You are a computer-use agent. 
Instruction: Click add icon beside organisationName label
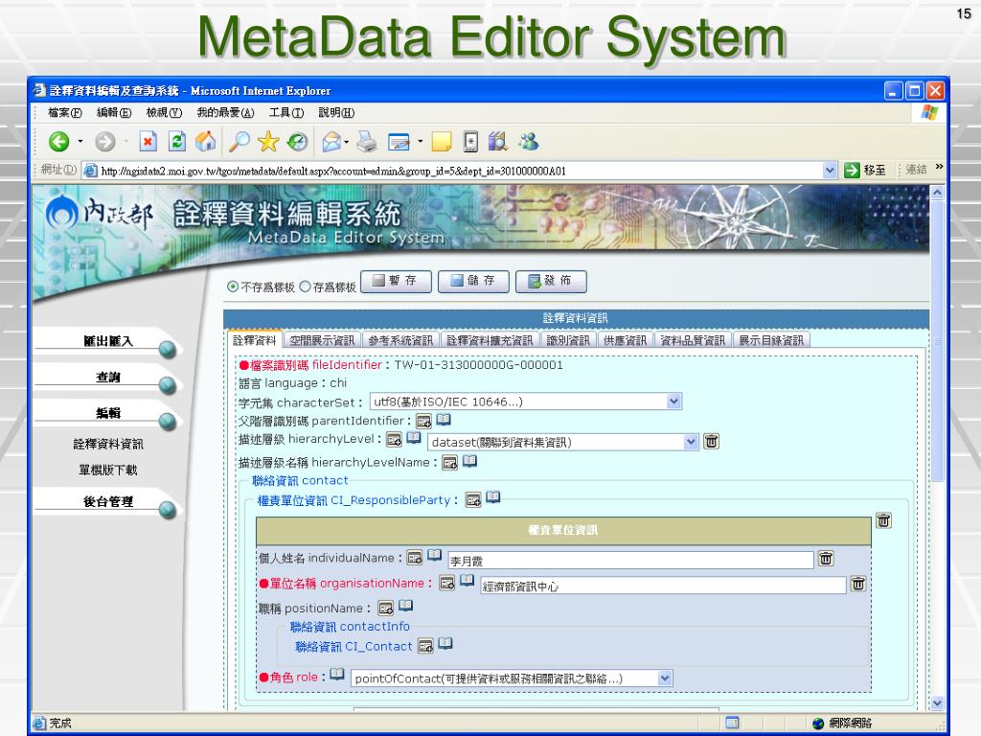pyautogui.click(x=446, y=584)
